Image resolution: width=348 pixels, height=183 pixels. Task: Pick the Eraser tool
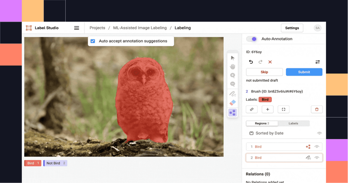click(233, 102)
